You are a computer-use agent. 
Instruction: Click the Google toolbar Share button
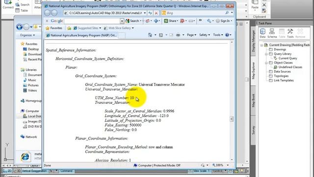[171, 21]
